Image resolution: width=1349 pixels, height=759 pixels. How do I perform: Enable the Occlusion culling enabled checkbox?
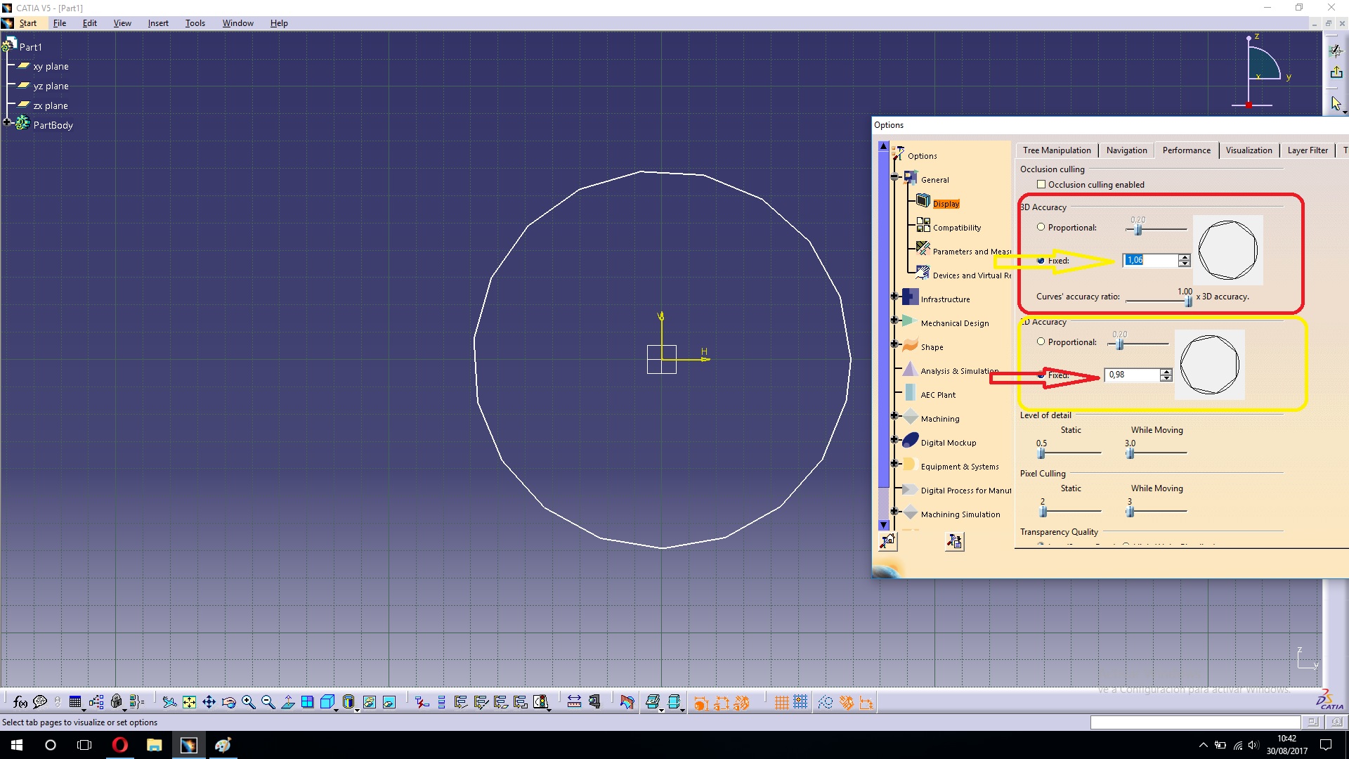[x=1042, y=184]
